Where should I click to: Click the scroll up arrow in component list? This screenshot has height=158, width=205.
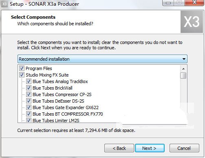click(183, 69)
